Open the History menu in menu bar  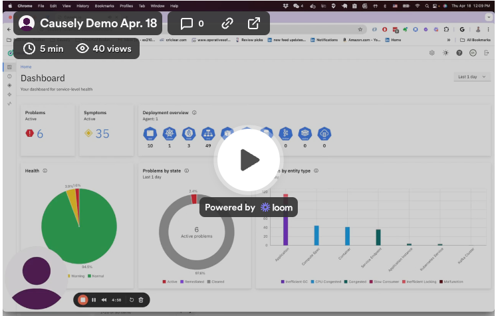[82, 5]
